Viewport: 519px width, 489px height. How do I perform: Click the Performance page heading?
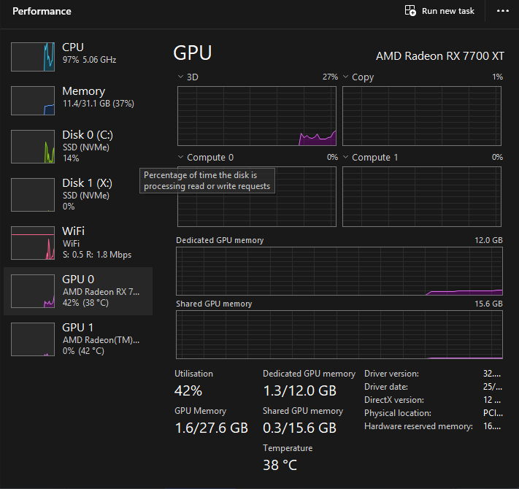coord(42,11)
